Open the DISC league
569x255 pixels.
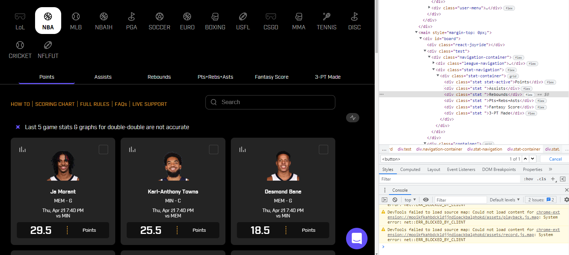click(x=355, y=21)
